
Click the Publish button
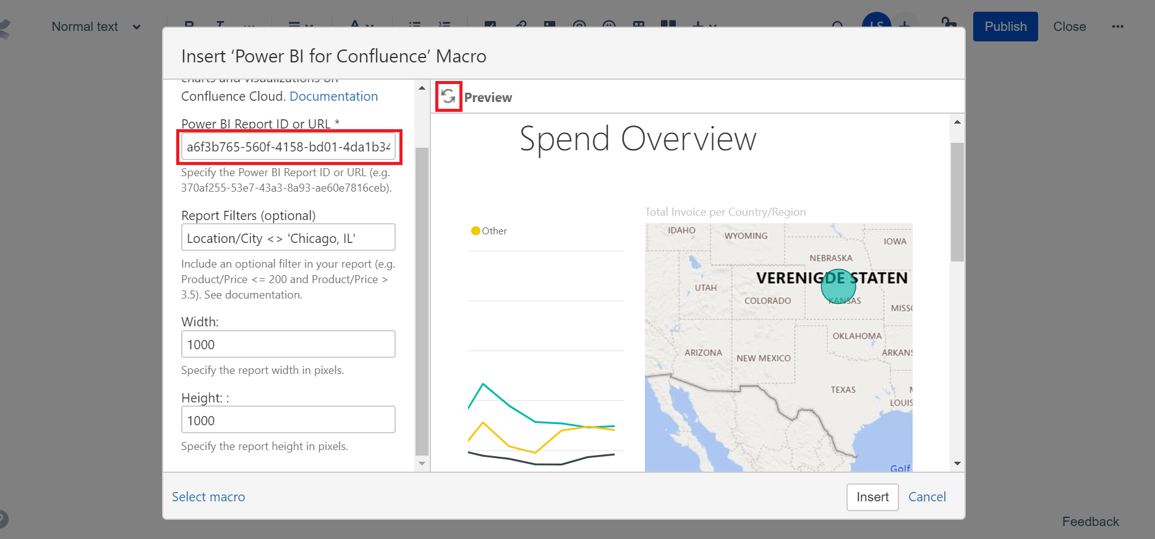(x=1005, y=27)
